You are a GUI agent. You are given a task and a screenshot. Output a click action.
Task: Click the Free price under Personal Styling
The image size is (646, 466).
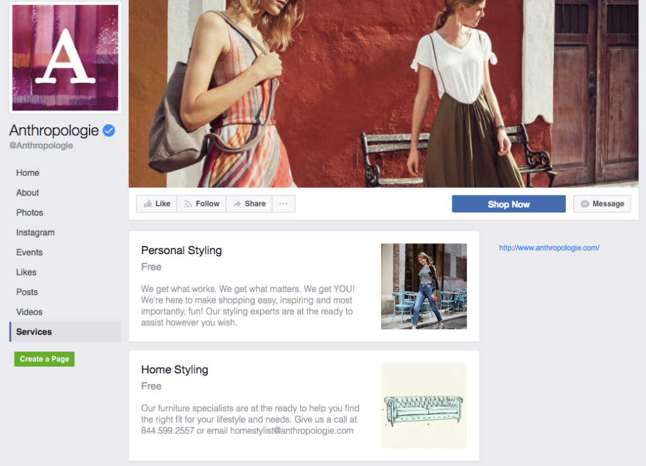click(151, 267)
